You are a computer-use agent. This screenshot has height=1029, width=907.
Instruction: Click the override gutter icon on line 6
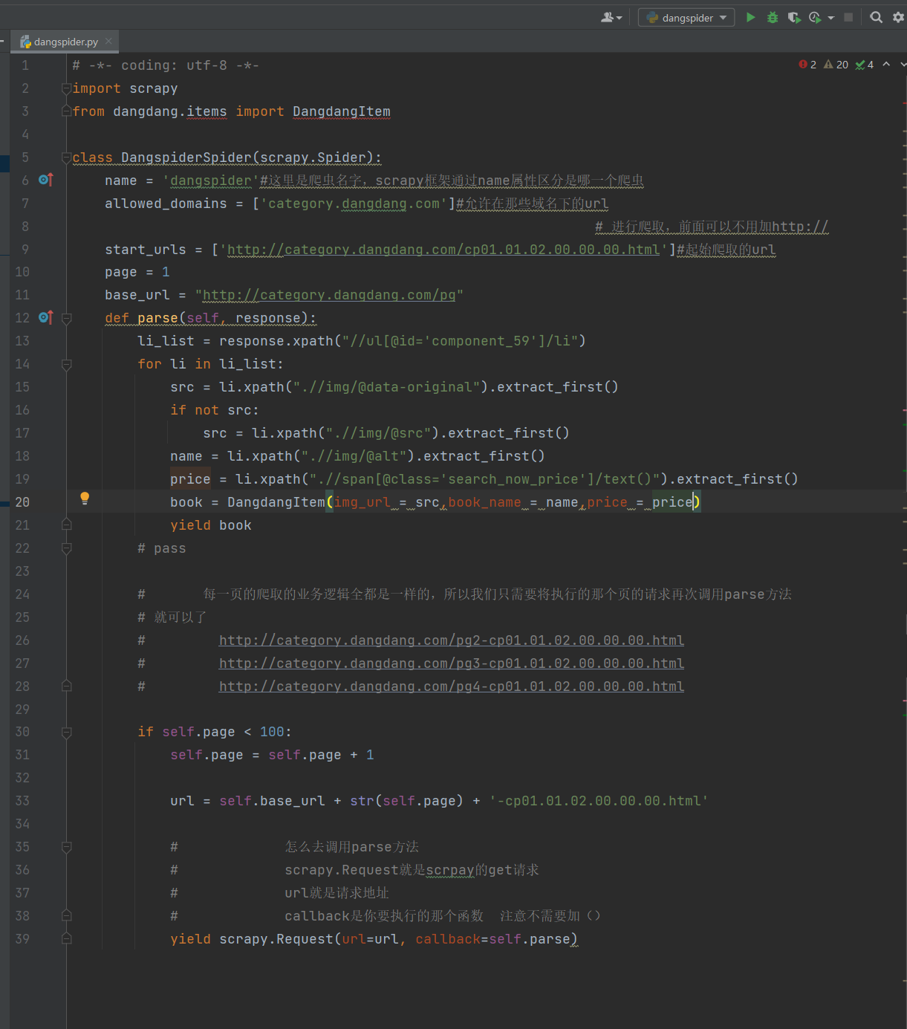coord(46,180)
